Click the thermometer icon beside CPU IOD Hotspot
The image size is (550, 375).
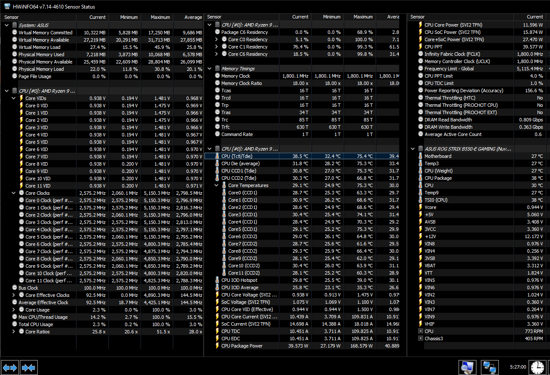click(217, 280)
